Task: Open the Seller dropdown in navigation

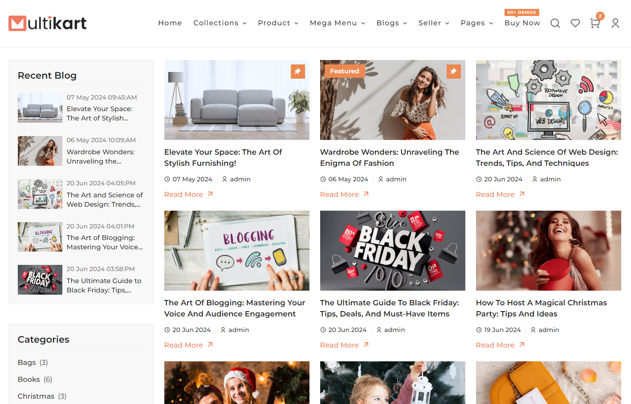Action: tap(433, 23)
